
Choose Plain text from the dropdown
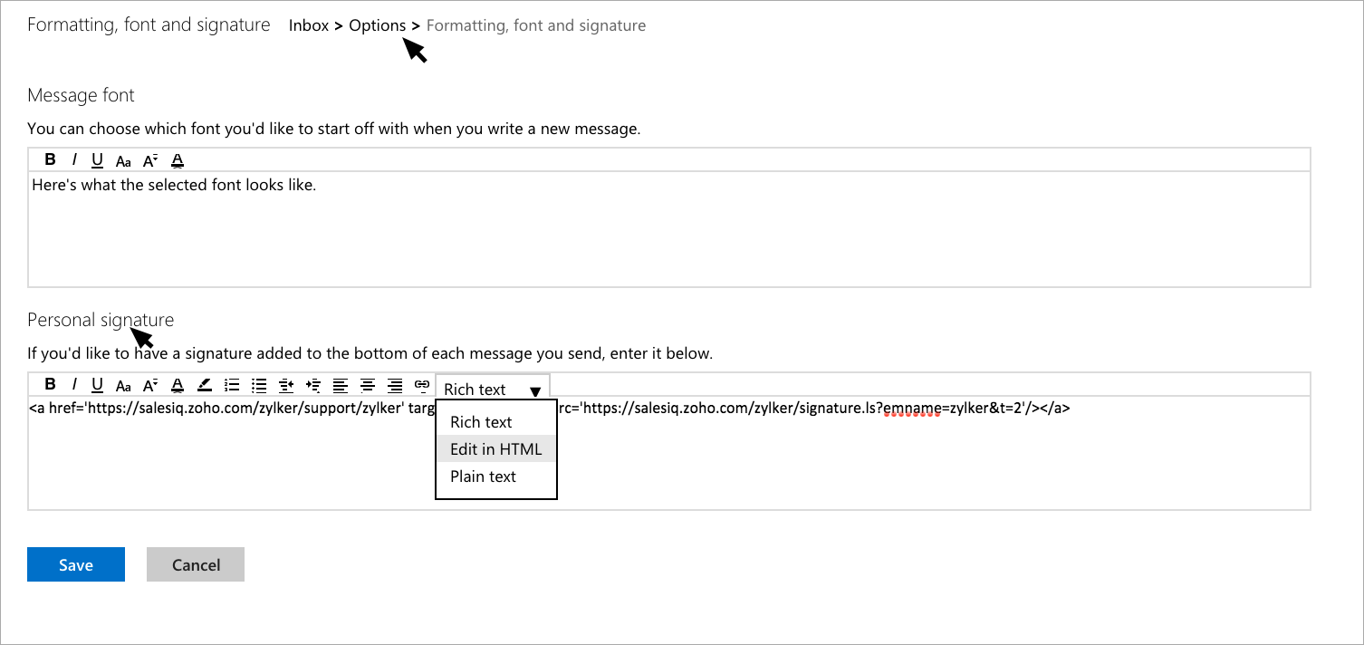pos(496,477)
